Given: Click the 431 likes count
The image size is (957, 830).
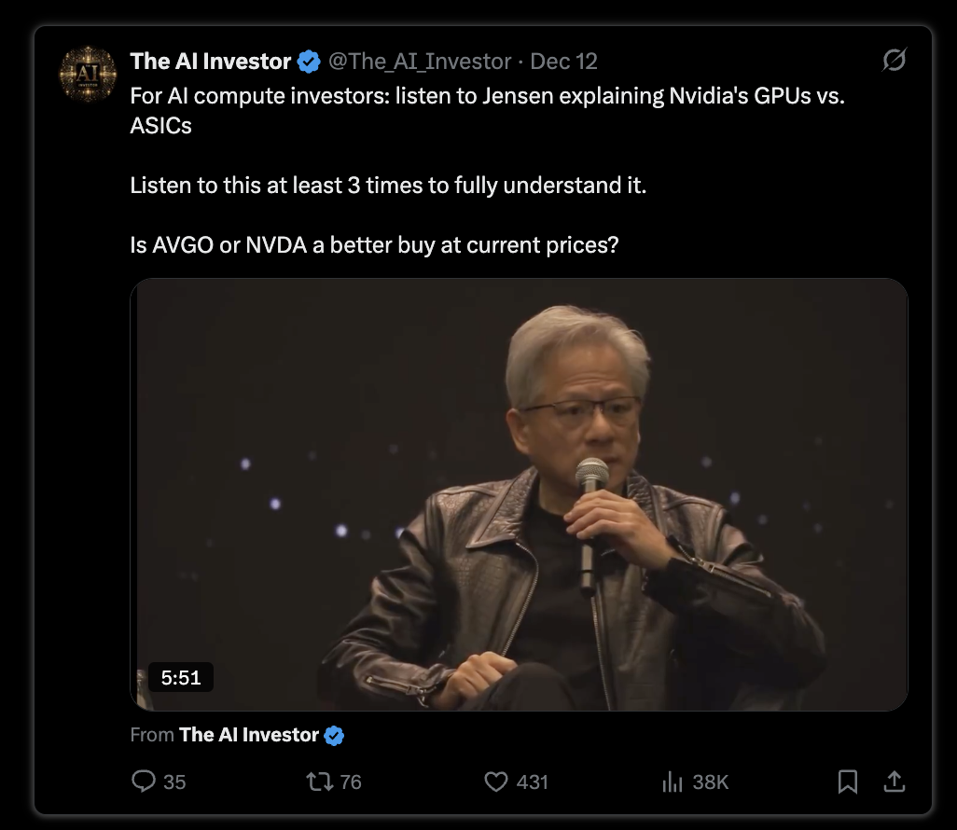Looking at the screenshot, I should (533, 782).
